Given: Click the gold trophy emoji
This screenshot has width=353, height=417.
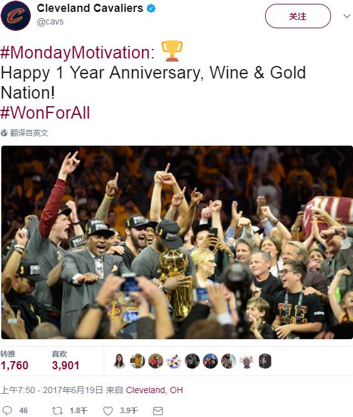Looking at the screenshot, I should 172,51.
